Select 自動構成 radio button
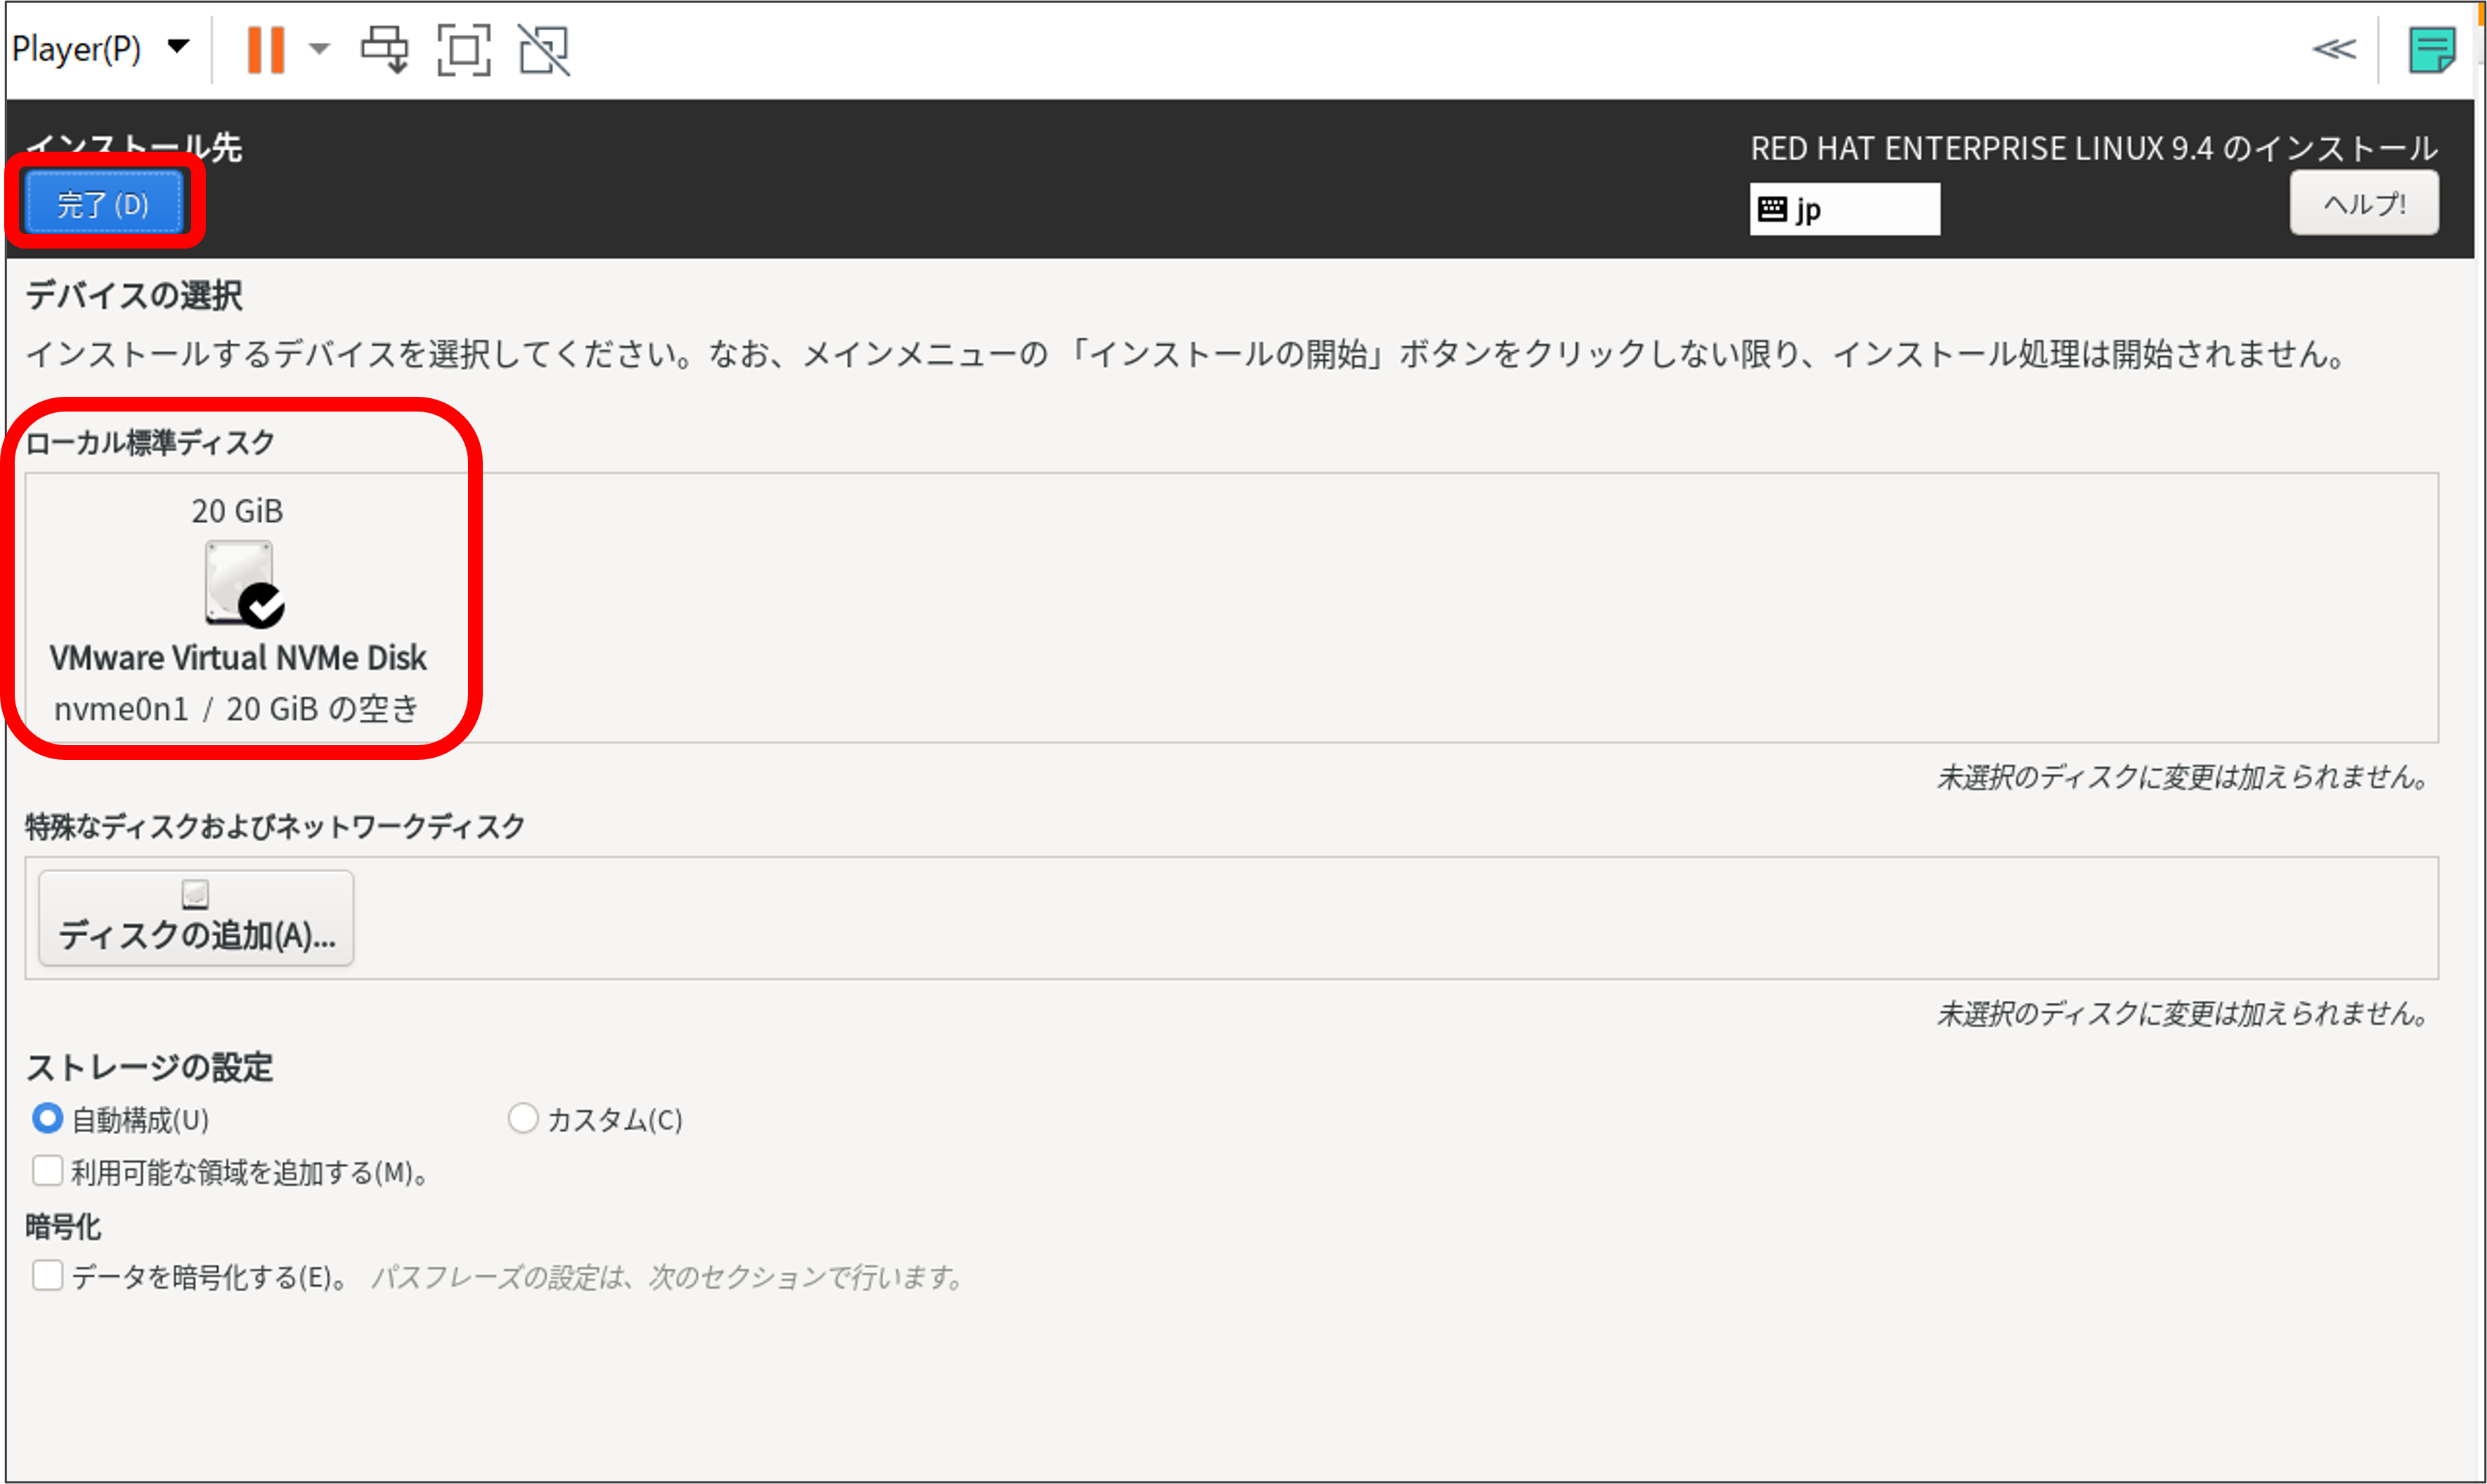This screenshot has height=1484, width=2487. point(48,1118)
